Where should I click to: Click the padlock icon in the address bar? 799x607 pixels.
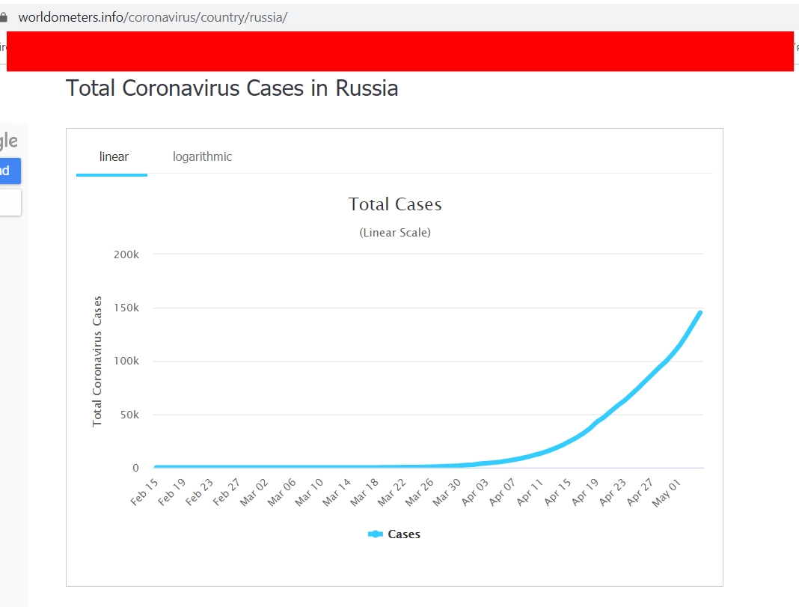point(4,17)
